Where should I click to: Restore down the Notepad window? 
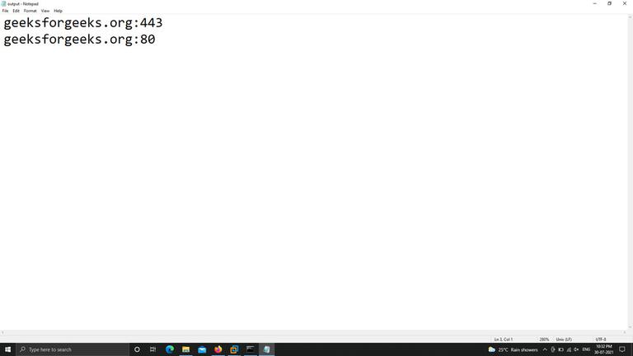coord(610,3)
